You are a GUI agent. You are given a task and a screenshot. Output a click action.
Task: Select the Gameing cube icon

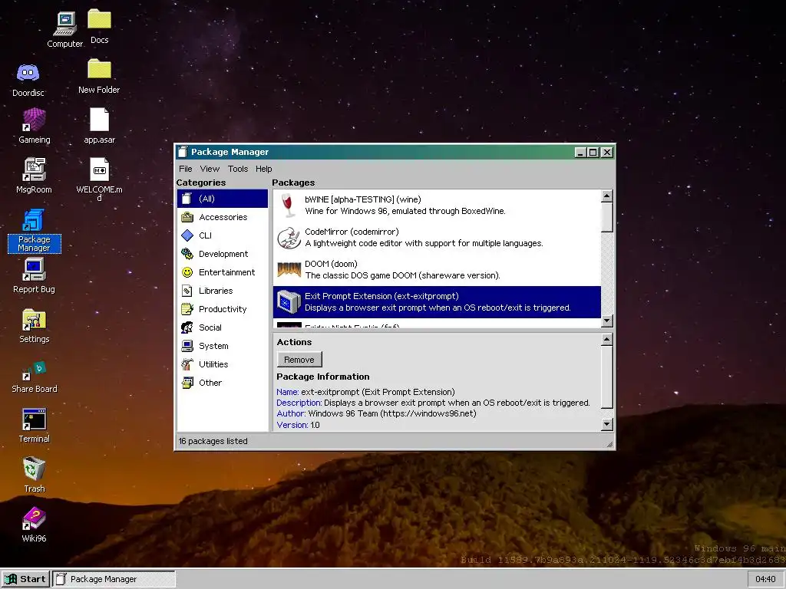(34, 120)
